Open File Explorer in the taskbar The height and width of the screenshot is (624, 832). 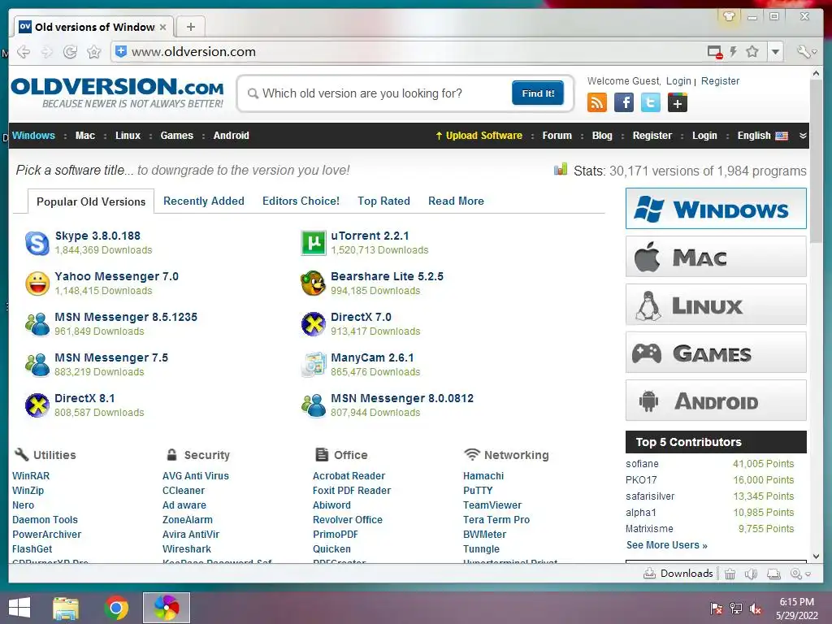coord(66,608)
